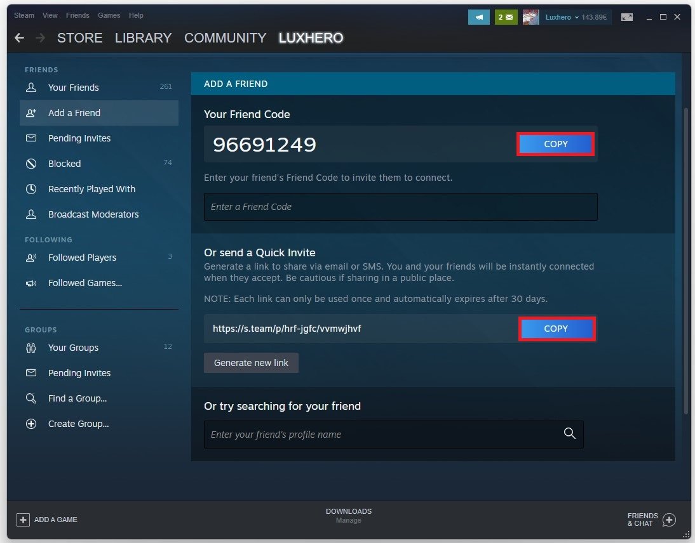This screenshot has height=543, width=695.
Task: Click the friend's profile name search field
Action: (394, 434)
